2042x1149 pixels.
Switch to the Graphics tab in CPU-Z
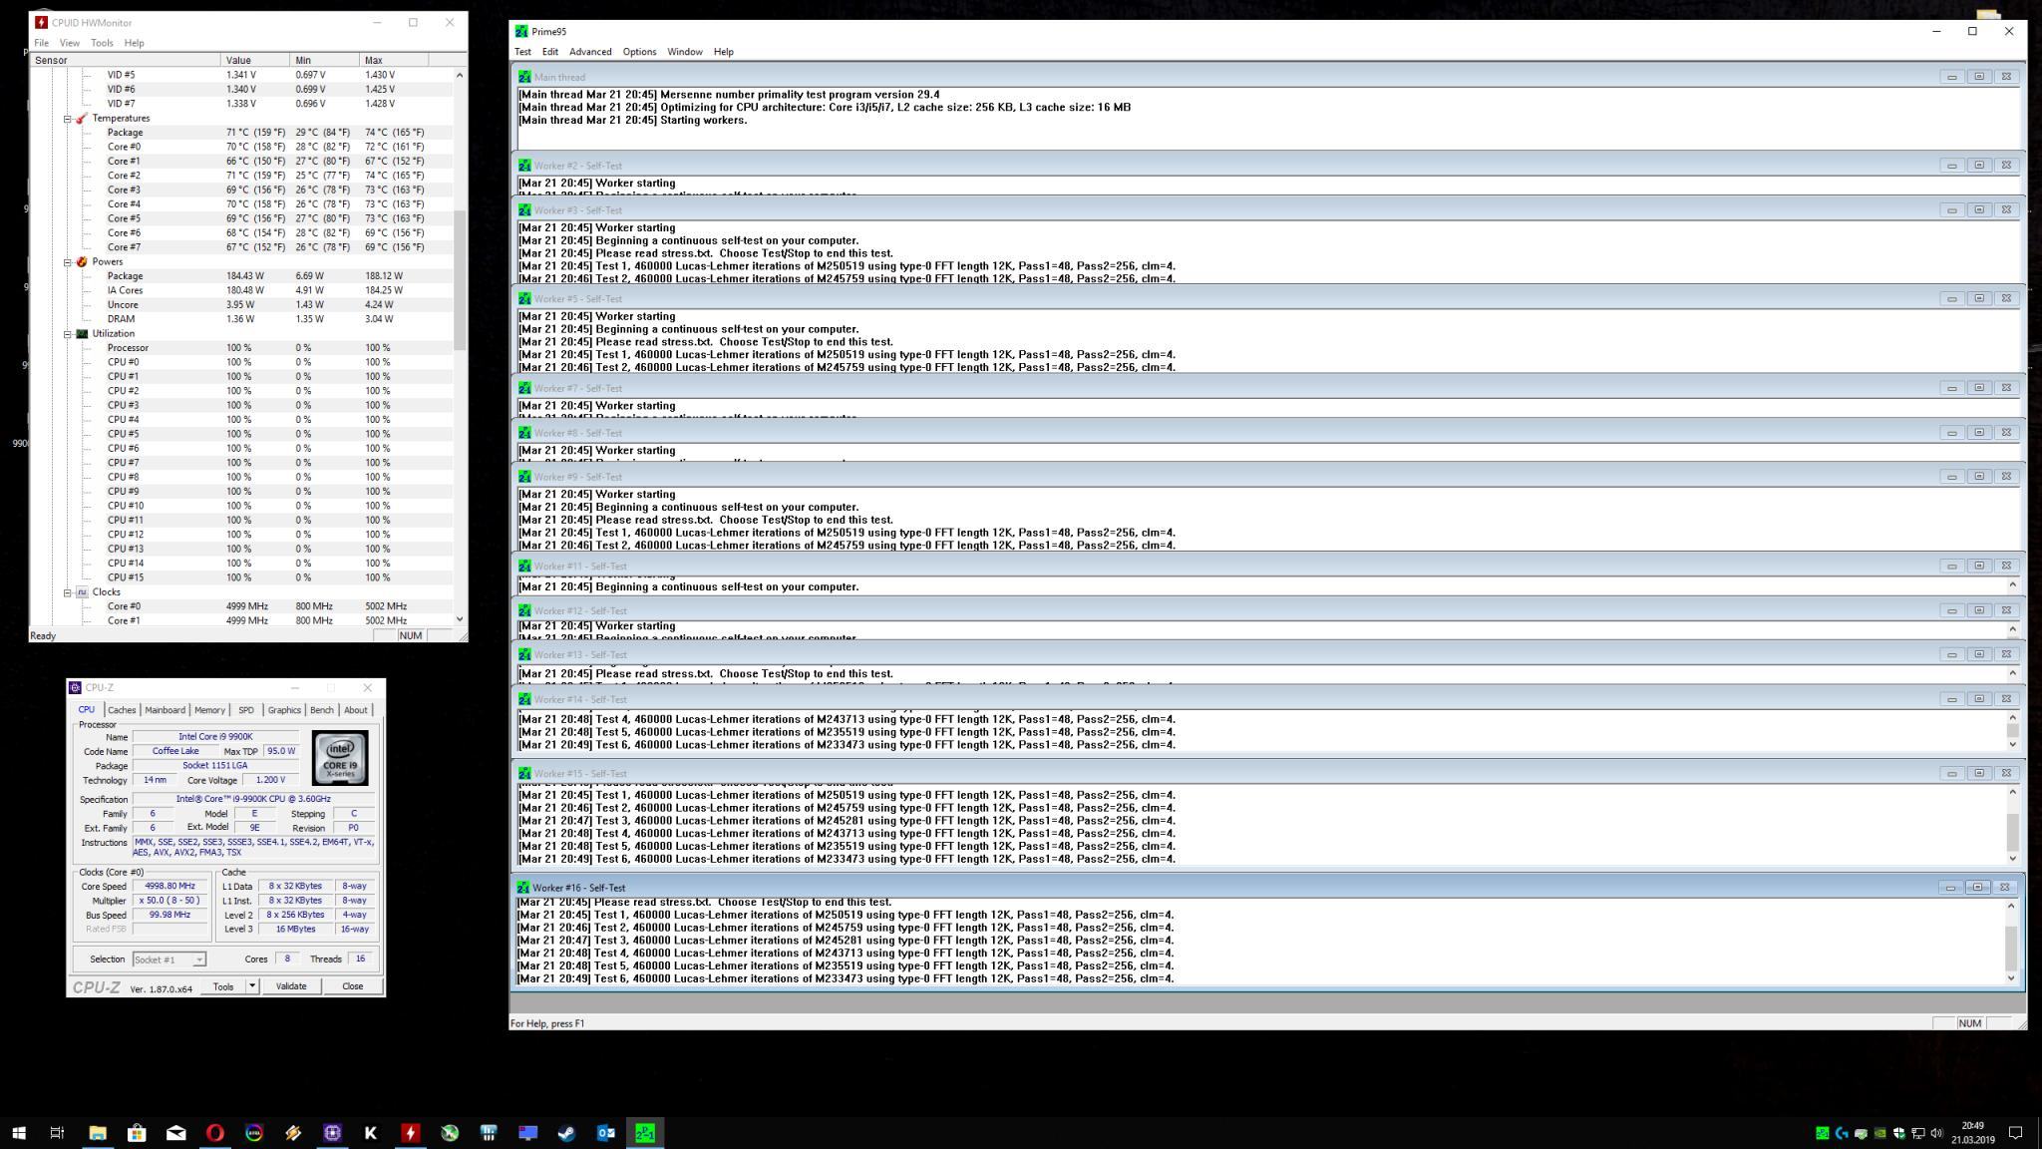pos(284,710)
